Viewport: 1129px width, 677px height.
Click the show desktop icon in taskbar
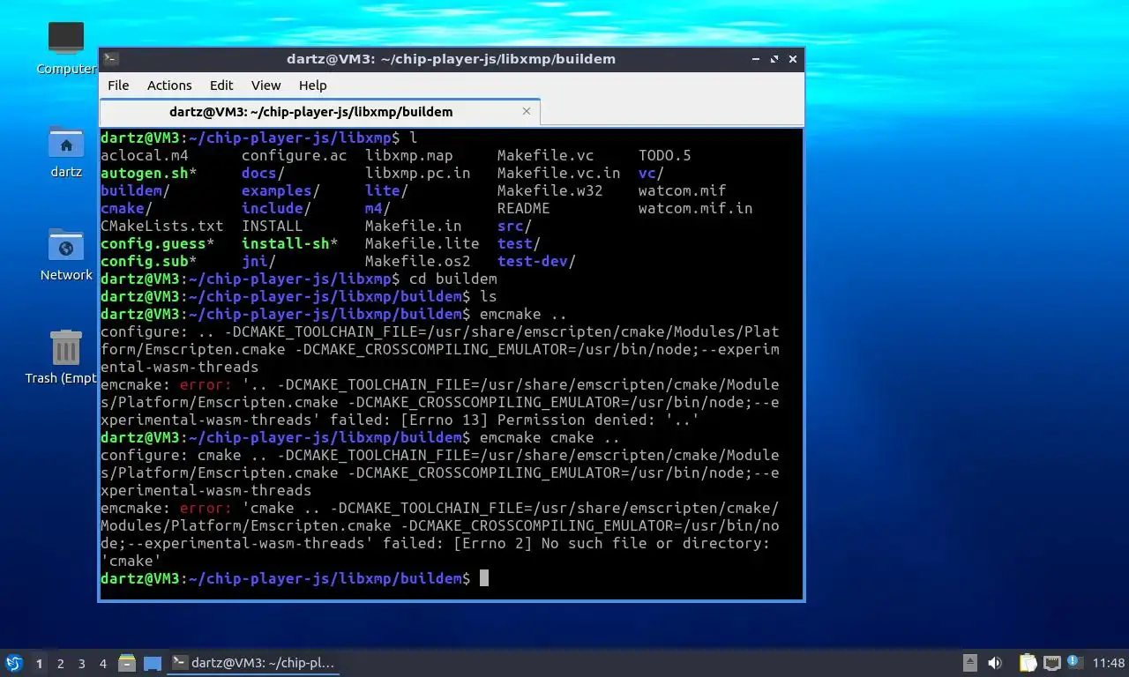pyautogui.click(x=153, y=663)
